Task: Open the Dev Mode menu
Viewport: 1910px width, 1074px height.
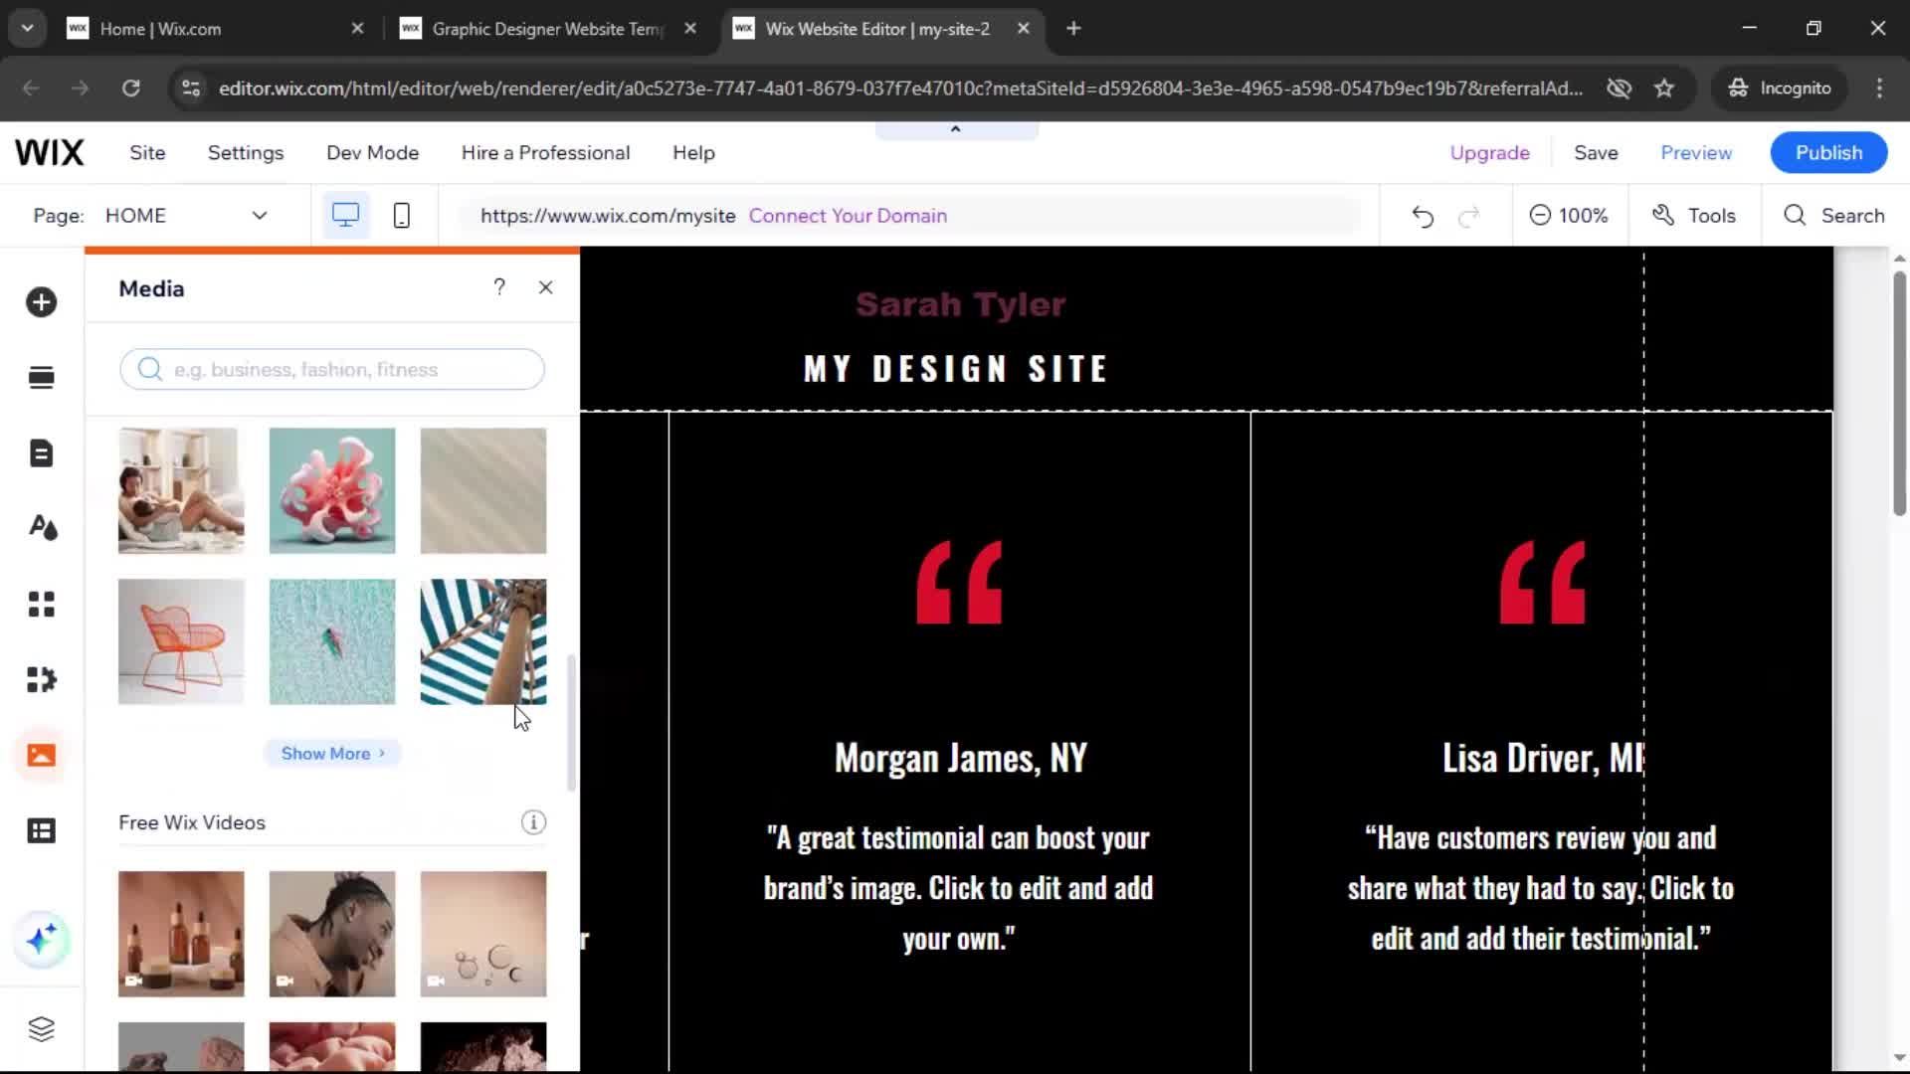Action: pos(373,153)
